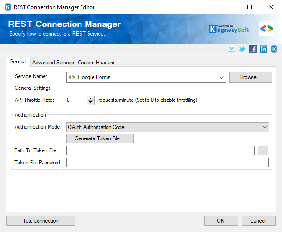Open the Twitter bird icon link
This screenshot has height=232, width=282.
tap(242, 49)
